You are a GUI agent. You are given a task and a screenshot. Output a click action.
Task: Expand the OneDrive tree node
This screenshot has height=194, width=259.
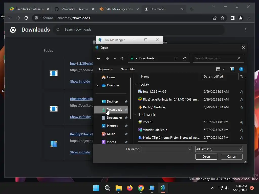[x=97, y=85]
